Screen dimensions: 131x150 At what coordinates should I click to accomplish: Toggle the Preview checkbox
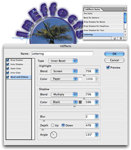click(108, 67)
